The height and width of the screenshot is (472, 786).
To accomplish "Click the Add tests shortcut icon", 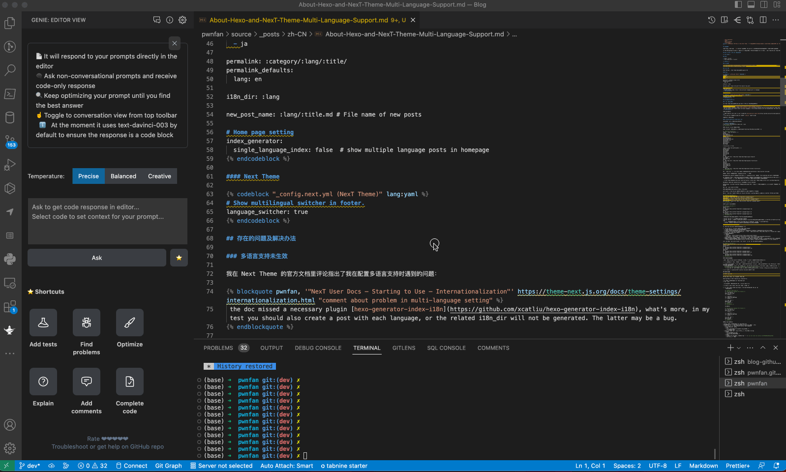I will click(43, 323).
